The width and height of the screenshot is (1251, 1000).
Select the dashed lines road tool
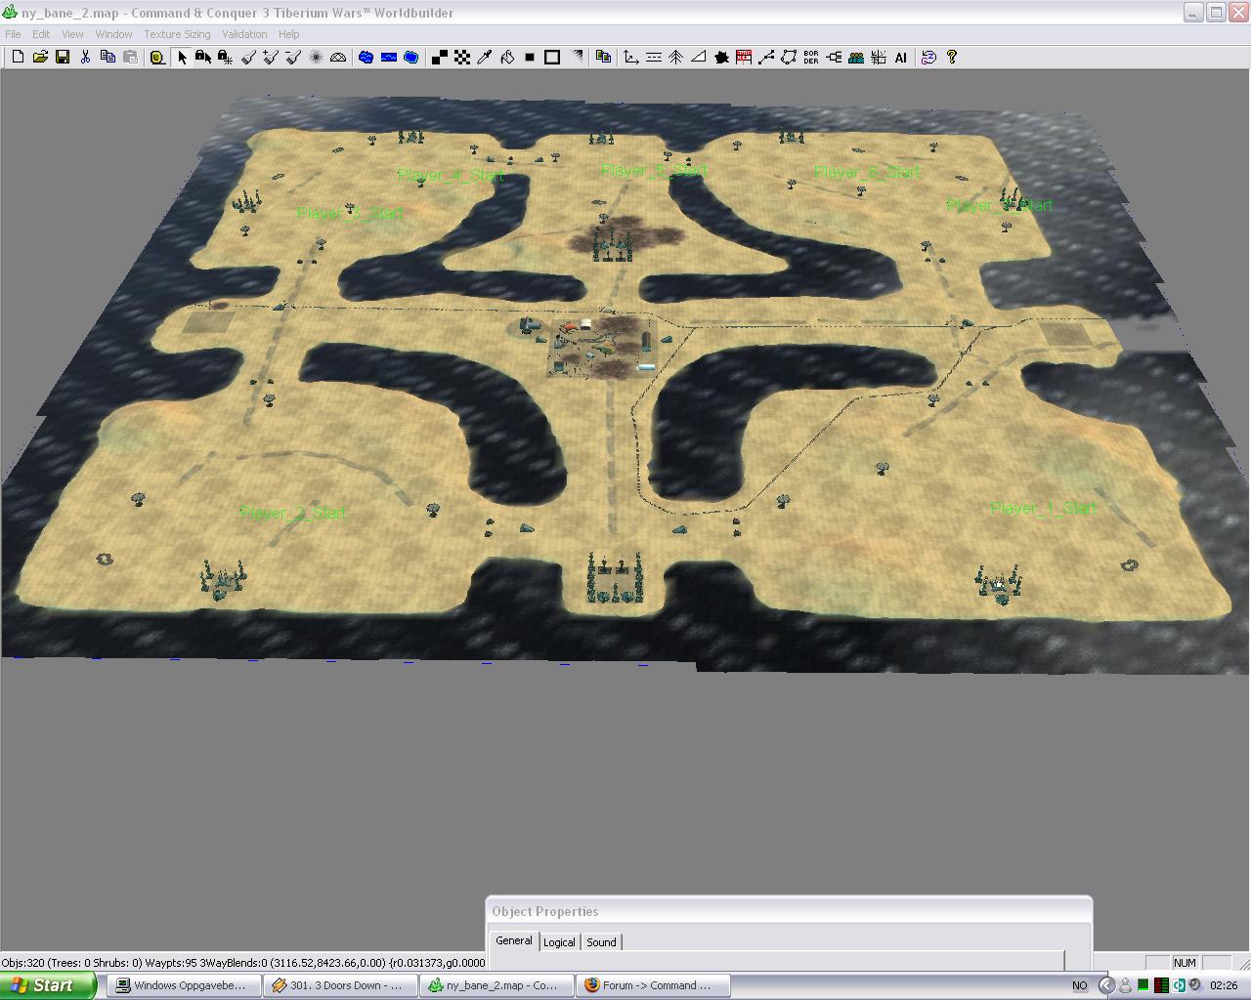653,58
